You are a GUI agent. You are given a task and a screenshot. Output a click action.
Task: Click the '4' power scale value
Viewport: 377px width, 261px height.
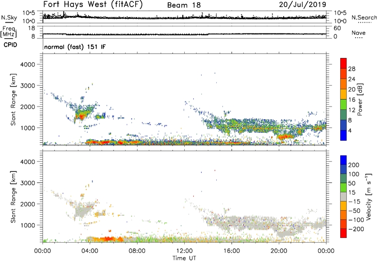[350, 130]
